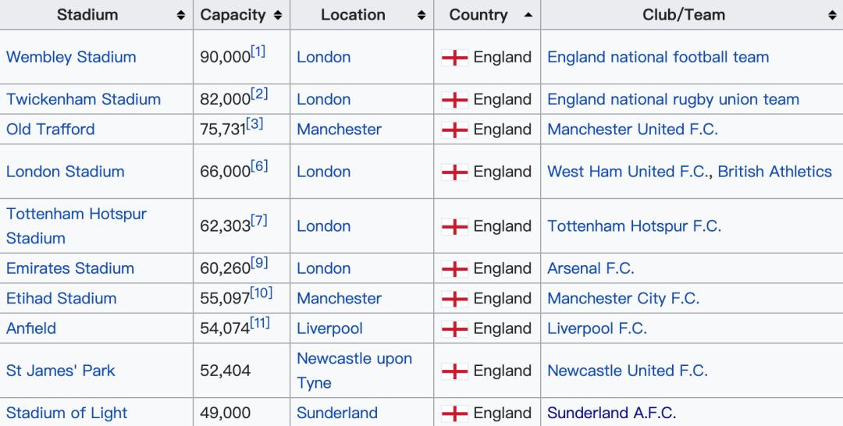This screenshot has width=843, height=426.
Task: Open citation [10] for Etihad Stadium capacity
Action: 261,293
